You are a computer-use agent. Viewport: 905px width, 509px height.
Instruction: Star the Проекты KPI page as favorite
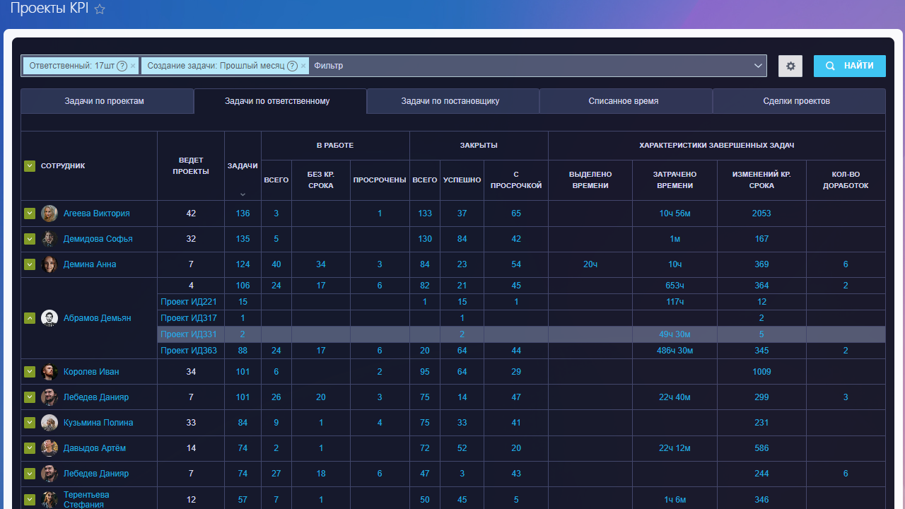[100, 9]
